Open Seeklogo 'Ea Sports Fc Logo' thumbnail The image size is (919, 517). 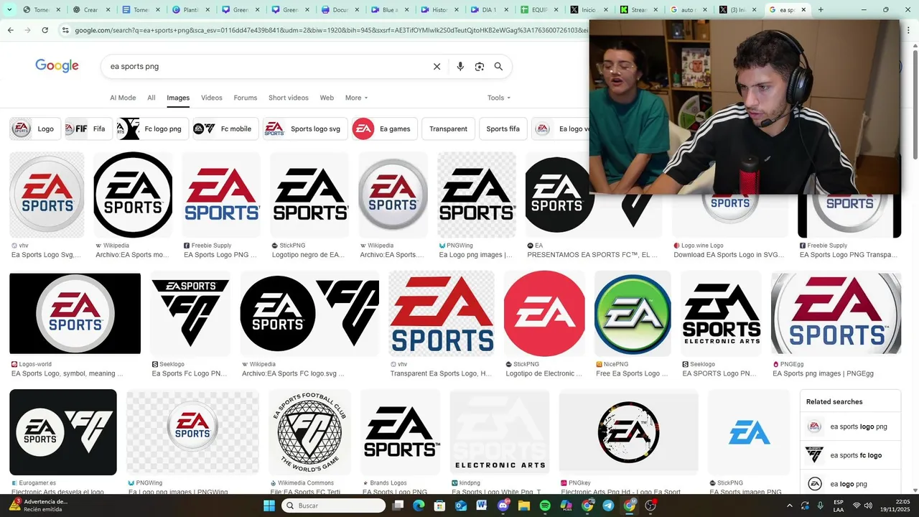point(190,313)
